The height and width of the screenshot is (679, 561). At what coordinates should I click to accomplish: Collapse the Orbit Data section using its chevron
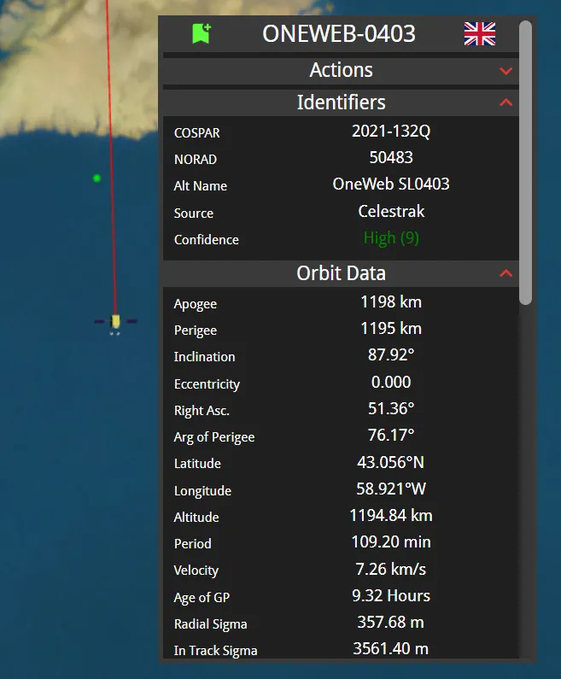tap(505, 273)
